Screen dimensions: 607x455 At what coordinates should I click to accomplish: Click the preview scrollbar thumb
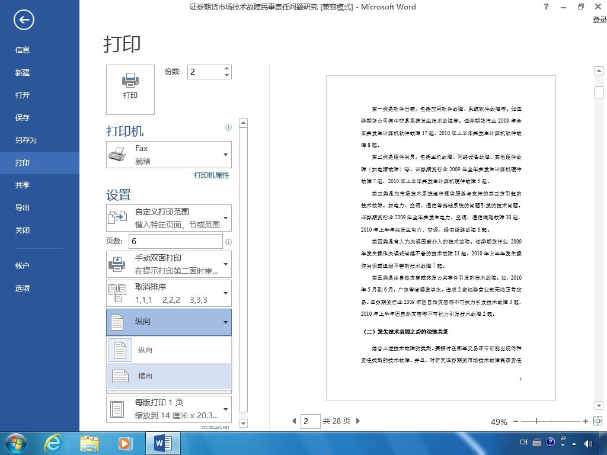[x=599, y=92]
